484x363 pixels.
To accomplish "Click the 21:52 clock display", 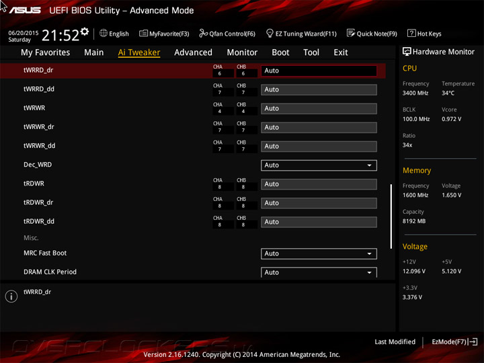I will (x=61, y=35).
